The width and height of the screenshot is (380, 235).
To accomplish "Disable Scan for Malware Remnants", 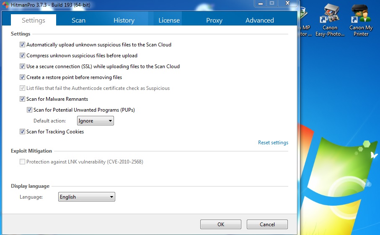I will (22, 99).
